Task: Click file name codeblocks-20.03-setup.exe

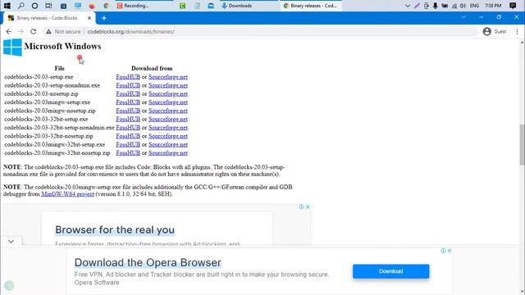Action: tap(39, 77)
